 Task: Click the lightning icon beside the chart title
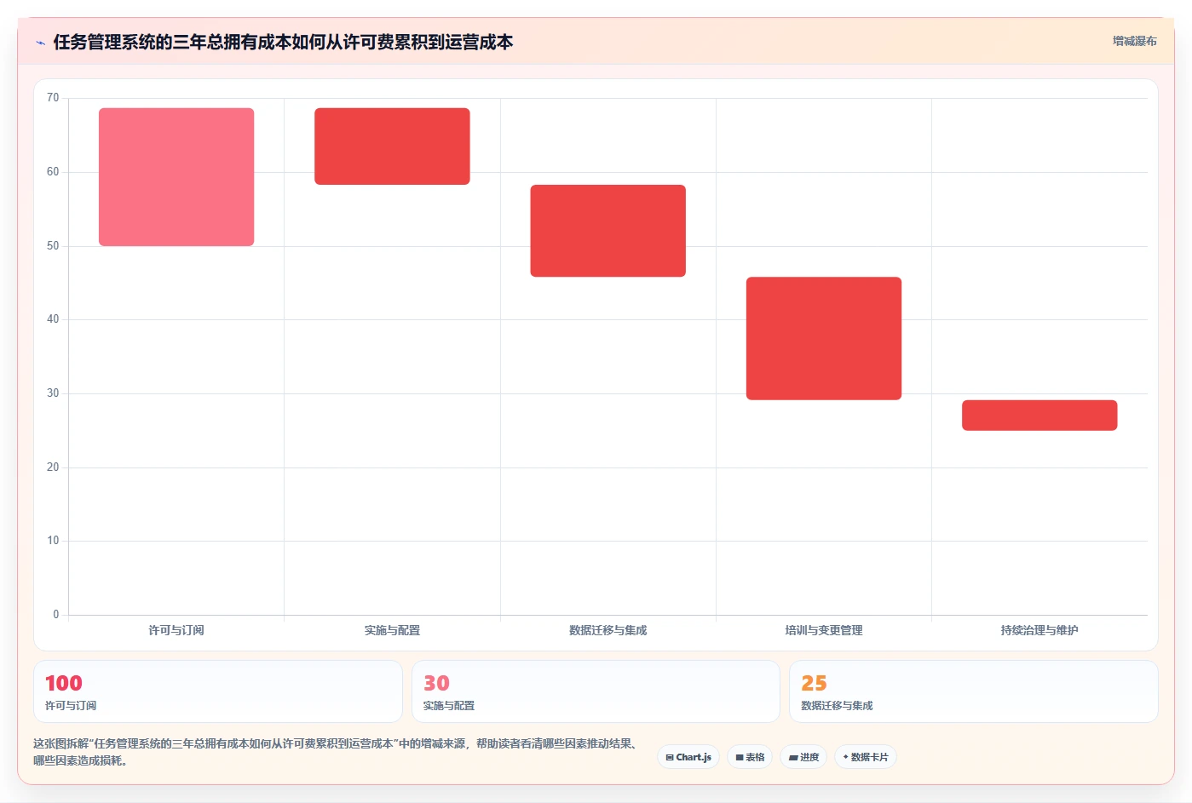click(x=40, y=43)
